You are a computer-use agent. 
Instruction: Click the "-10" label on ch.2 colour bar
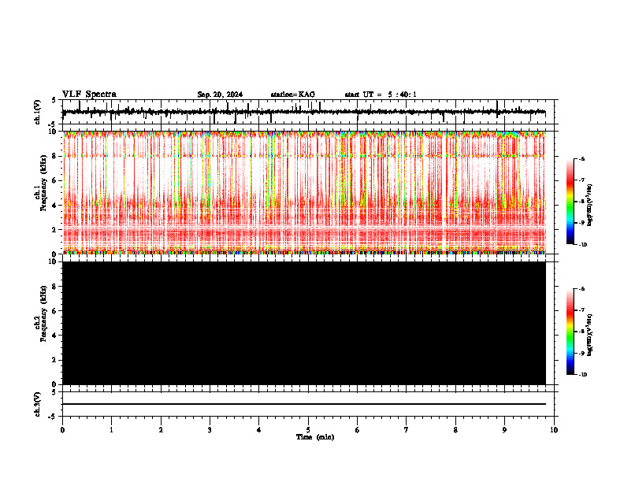click(x=582, y=374)
